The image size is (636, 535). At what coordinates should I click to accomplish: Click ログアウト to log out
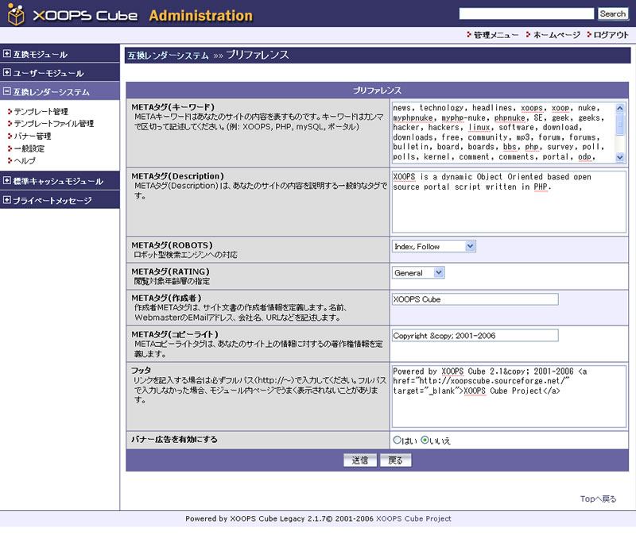[611, 35]
